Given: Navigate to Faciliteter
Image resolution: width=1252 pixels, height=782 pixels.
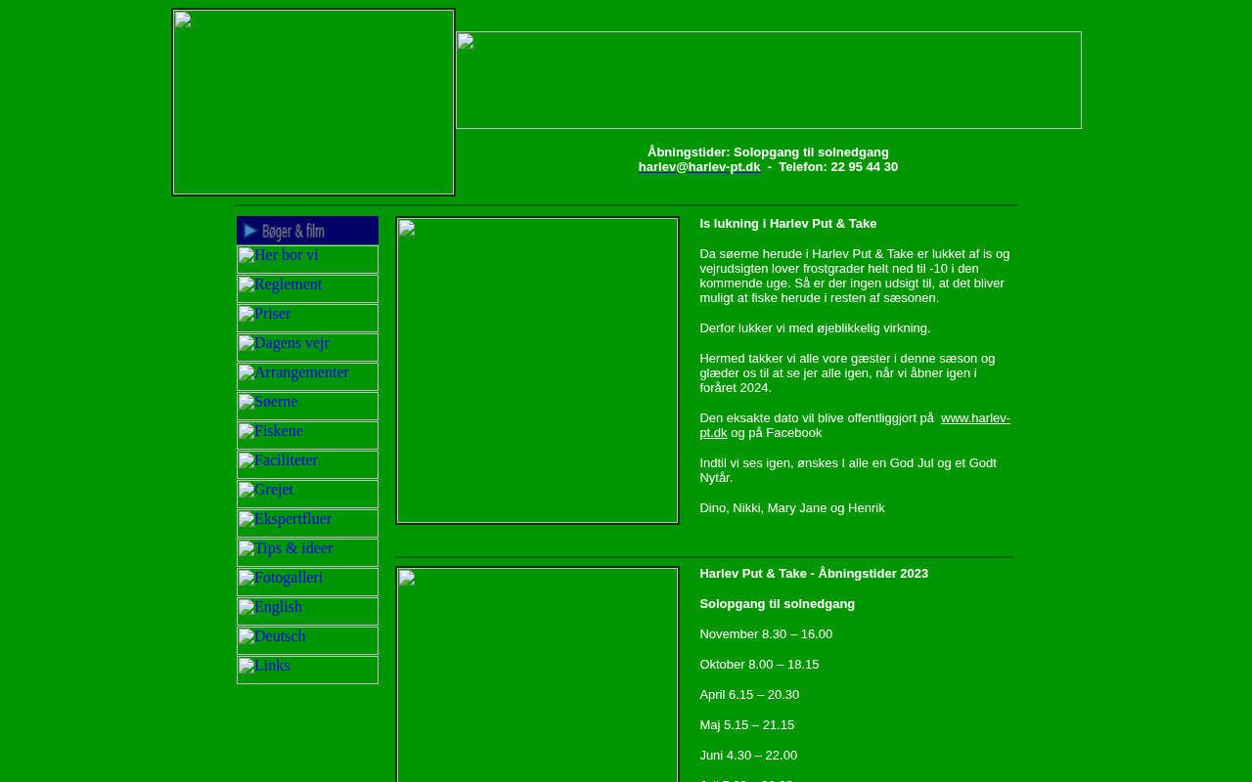Looking at the screenshot, I should pyautogui.click(x=307, y=465).
